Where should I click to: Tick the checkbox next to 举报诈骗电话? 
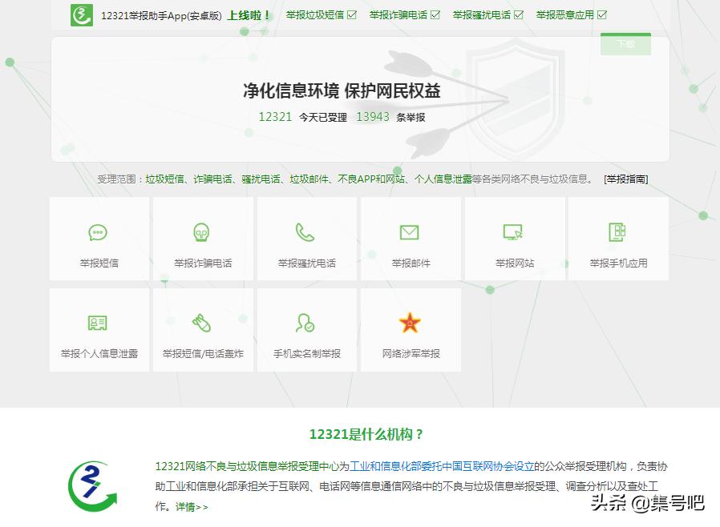(435, 14)
